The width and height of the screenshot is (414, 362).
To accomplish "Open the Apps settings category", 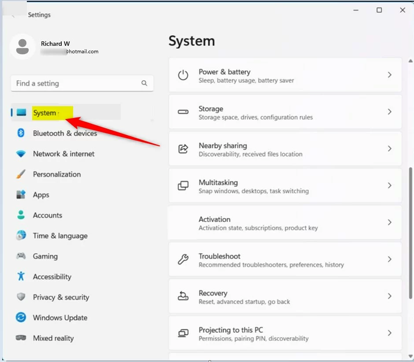I will pos(41,195).
